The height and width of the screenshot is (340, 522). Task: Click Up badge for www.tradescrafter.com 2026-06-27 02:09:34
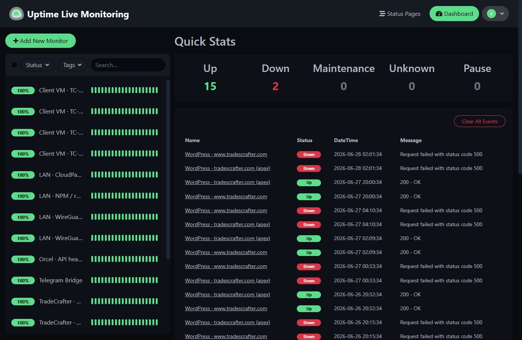[309, 253]
